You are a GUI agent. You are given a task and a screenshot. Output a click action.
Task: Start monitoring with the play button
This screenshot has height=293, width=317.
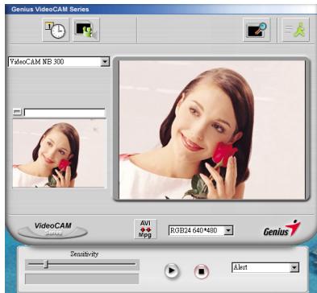point(171,270)
